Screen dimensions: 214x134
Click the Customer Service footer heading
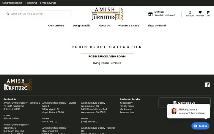coord(130,99)
